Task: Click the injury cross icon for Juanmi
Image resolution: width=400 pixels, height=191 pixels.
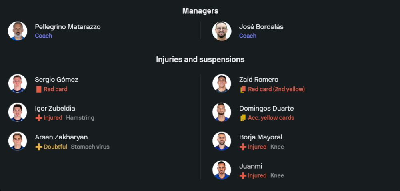Action: [243, 175]
